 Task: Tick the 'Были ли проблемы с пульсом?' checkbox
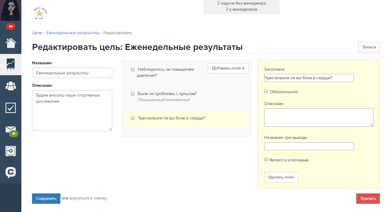(133, 94)
